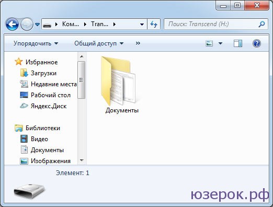Focus the Поиск: Transcend (H:) search field
Image resolution: width=273 pixels, height=207 pixels.
coord(216,24)
